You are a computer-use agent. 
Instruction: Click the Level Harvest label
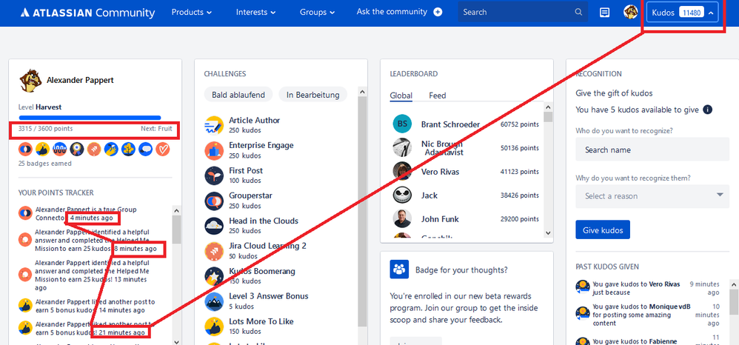(40, 107)
